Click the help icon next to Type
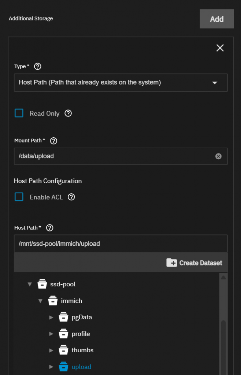 coord(37,66)
